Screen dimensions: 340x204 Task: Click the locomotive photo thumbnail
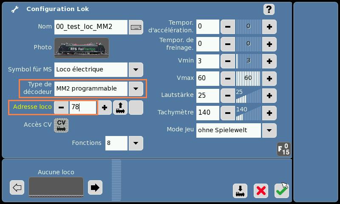click(x=82, y=48)
